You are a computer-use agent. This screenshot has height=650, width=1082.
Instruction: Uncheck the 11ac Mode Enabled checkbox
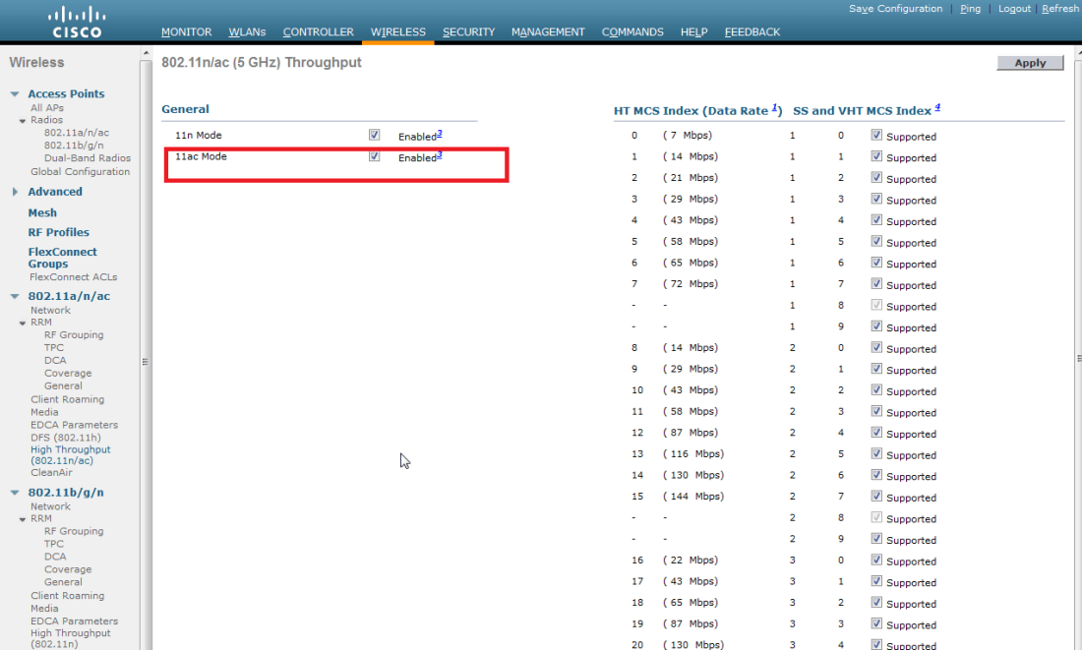click(x=374, y=156)
